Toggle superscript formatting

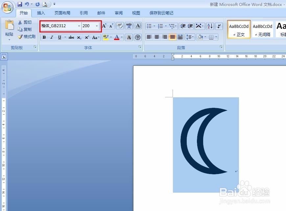(x=87, y=37)
